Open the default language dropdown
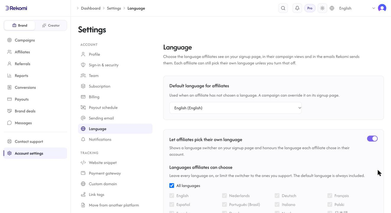Image resolution: width=391 pixels, height=213 pixels. [236, 108]
